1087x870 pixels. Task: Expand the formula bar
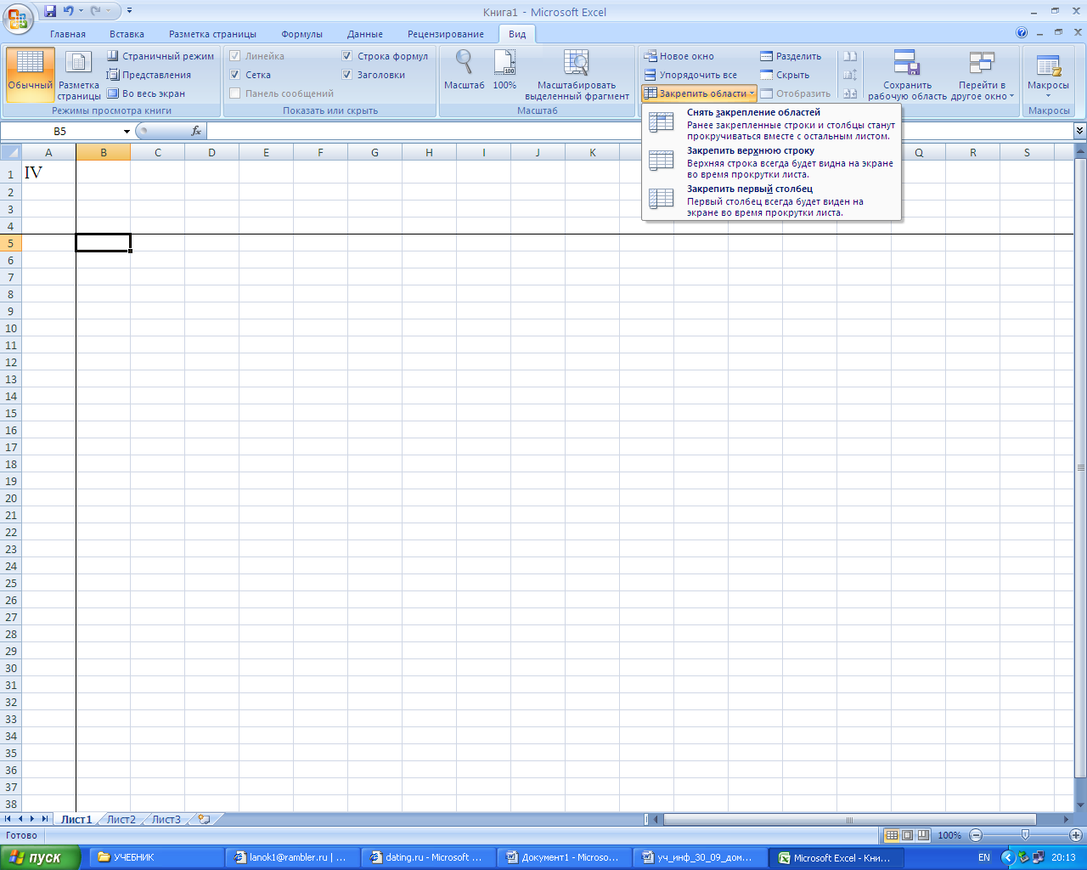point(1079,131)
